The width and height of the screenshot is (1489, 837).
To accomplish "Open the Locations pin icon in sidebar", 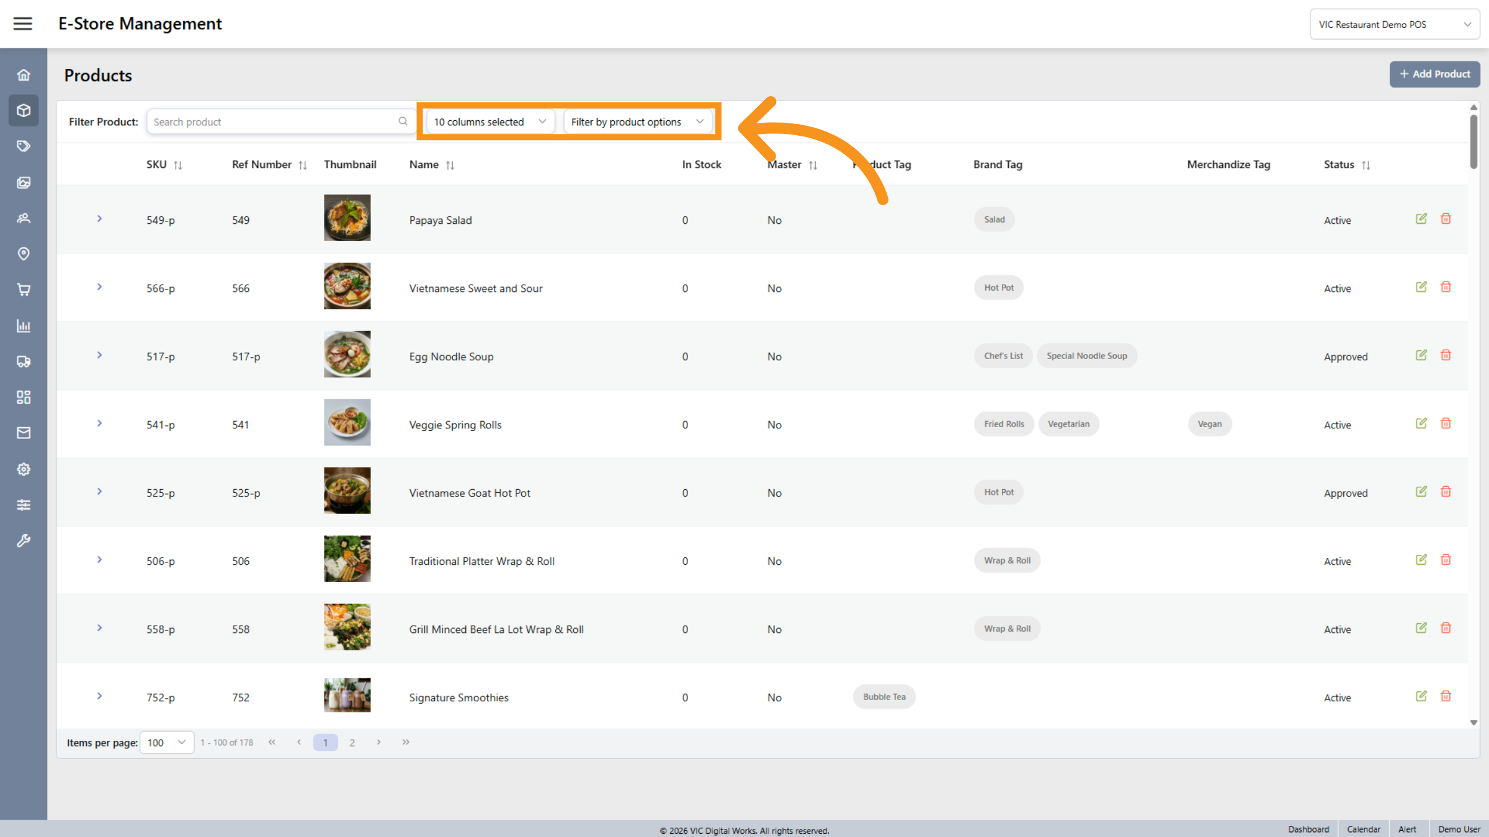I will point(24,254).
